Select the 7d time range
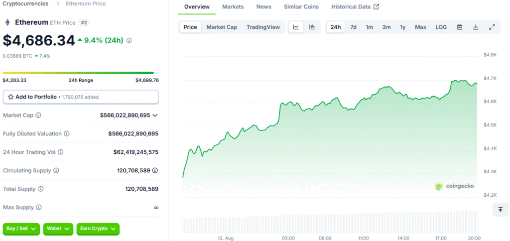 [353, 27]
